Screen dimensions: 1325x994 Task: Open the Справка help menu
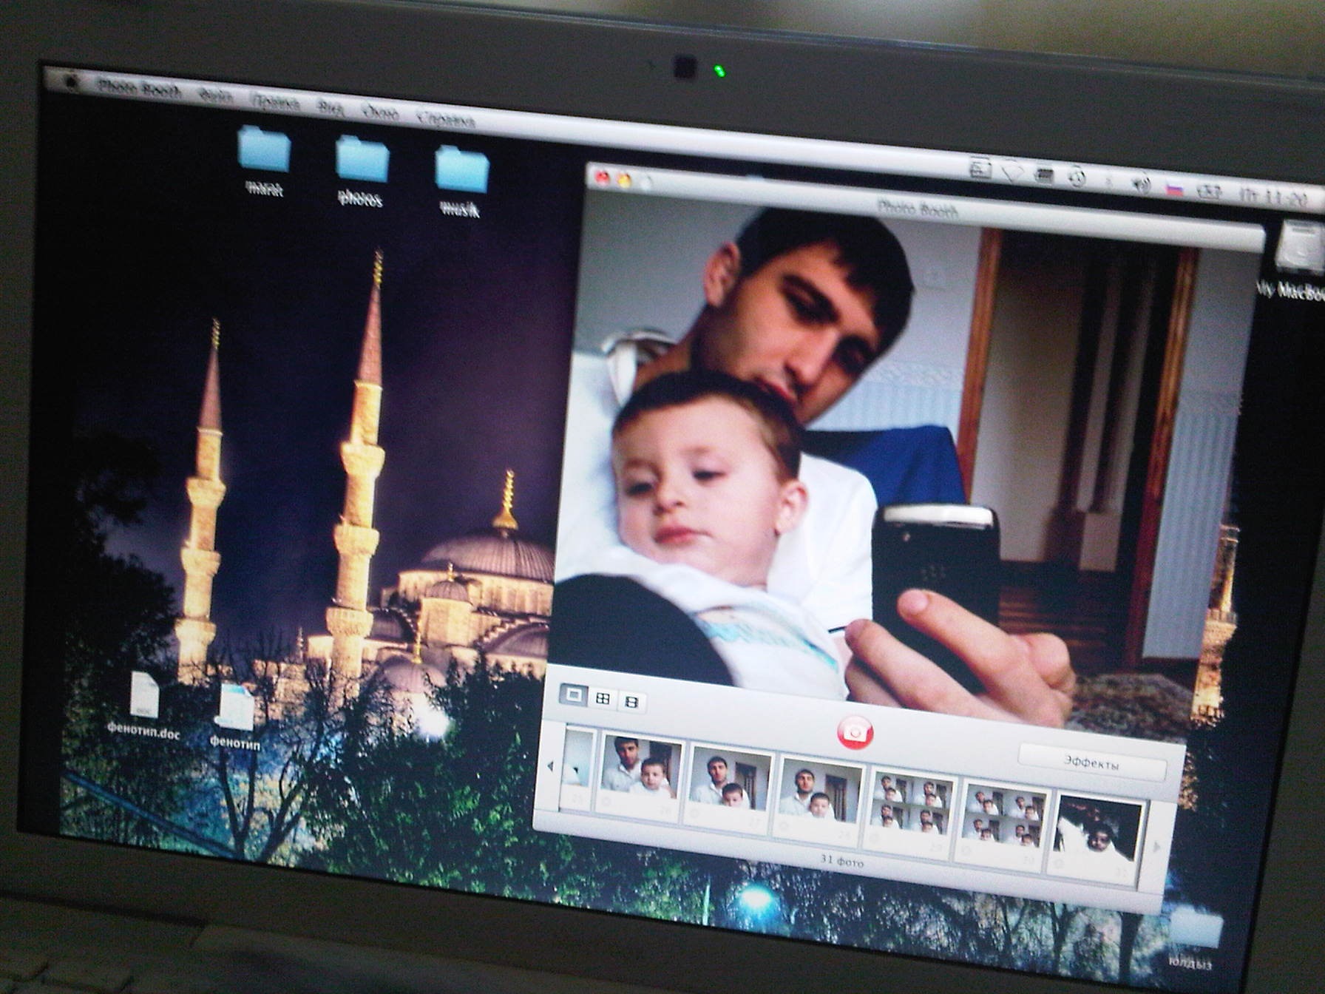[x=445, y=118]
